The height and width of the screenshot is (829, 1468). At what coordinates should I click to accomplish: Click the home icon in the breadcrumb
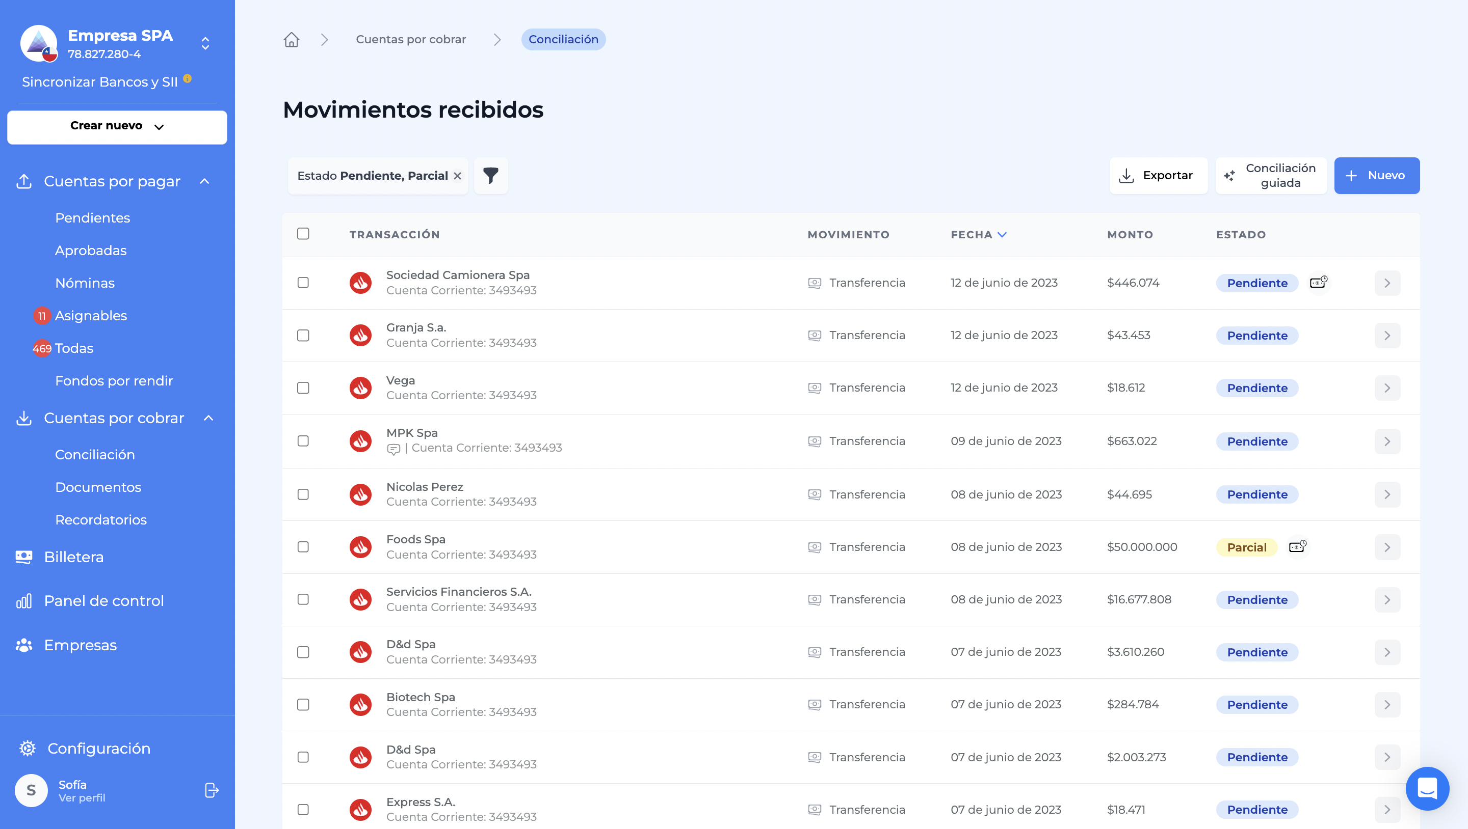click(x=291, y=39)
